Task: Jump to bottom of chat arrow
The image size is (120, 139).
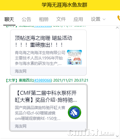Action: [117, 136]
